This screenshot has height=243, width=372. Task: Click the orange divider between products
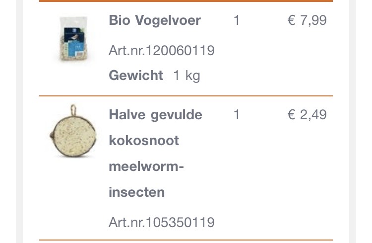[x=186, y=95]
